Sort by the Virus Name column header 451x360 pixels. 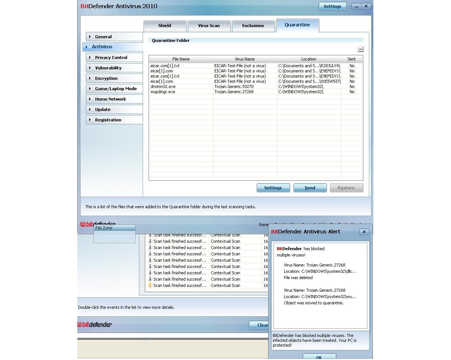[x=245, y=59]
